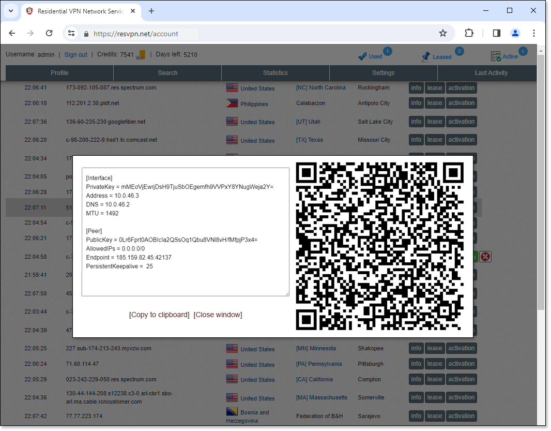Viewport: 551px width, 431px height.
Task: Click the page vertical scrollbar thumb
Action: pyautogui.click(x=541, y=183)
